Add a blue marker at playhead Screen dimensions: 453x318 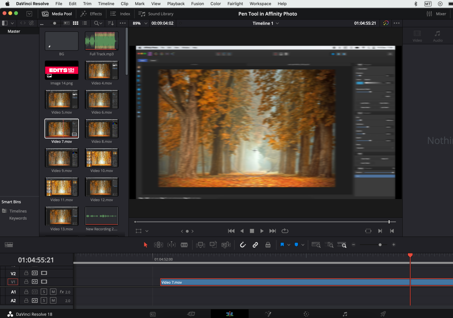296,245
